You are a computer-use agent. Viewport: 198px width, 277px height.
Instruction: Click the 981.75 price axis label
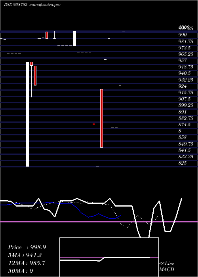[186, 41]
